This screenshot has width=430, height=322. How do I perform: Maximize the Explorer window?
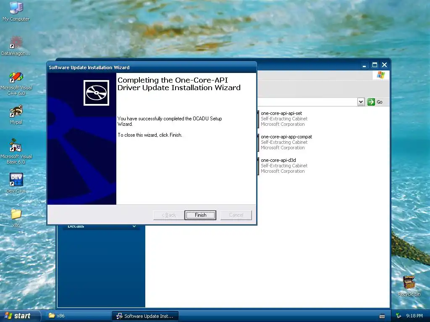(375, 65)
